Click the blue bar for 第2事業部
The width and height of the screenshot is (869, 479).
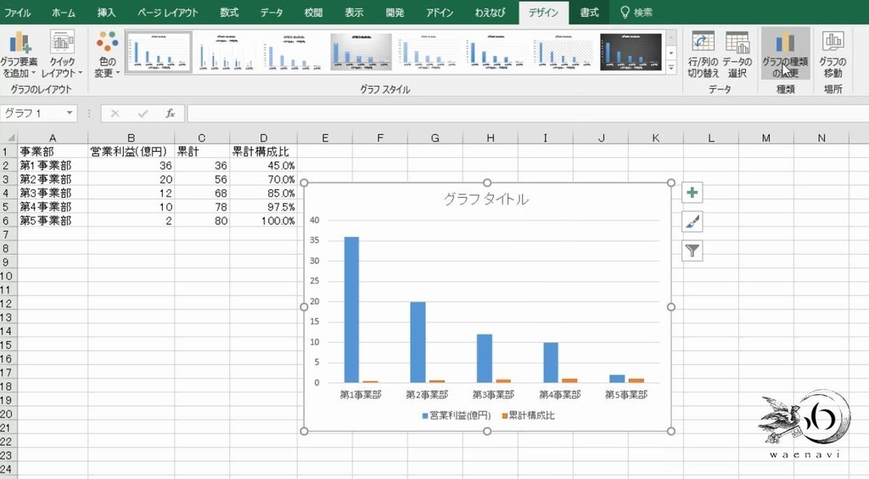[418, 342]
